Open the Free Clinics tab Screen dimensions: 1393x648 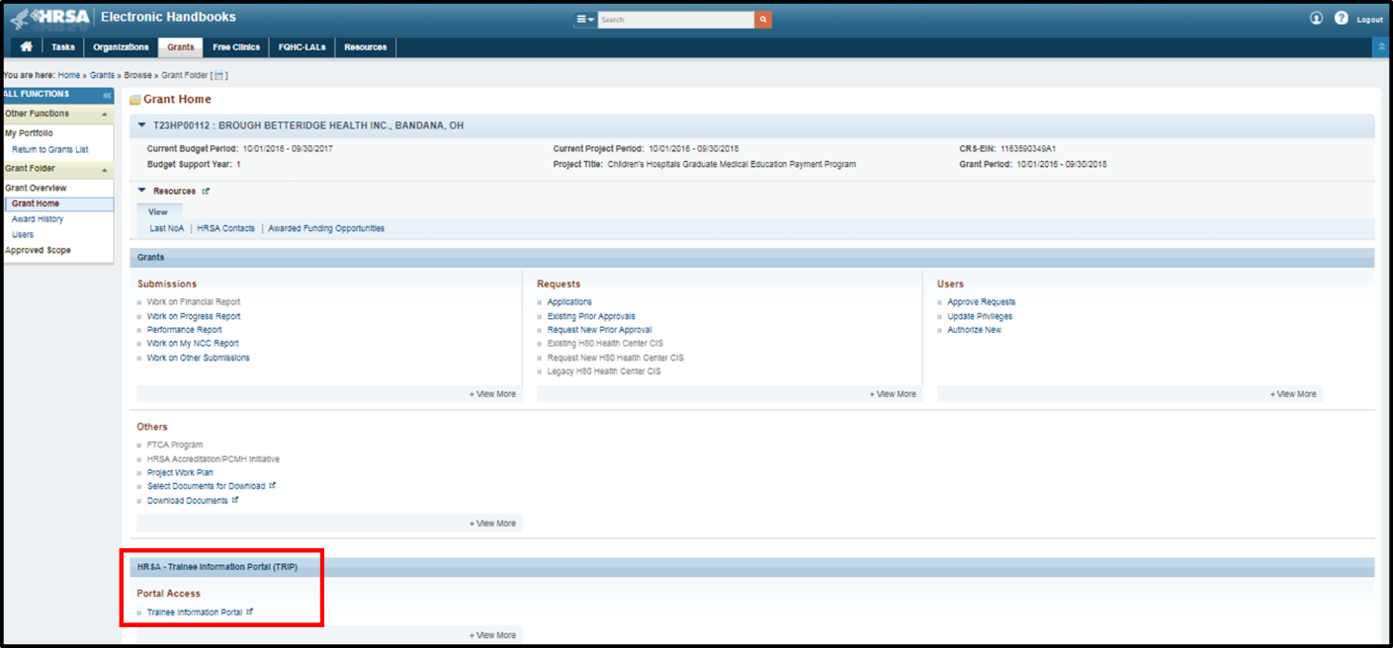click(236, 47)
